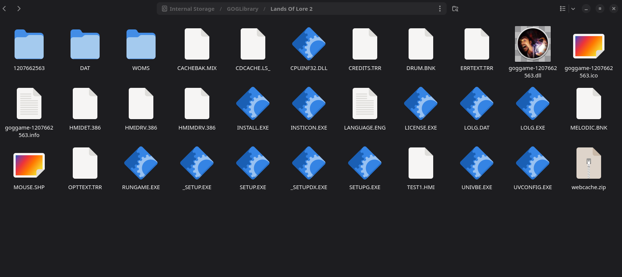Select the webcache.zip archive icon

click(x=589, y=163)
